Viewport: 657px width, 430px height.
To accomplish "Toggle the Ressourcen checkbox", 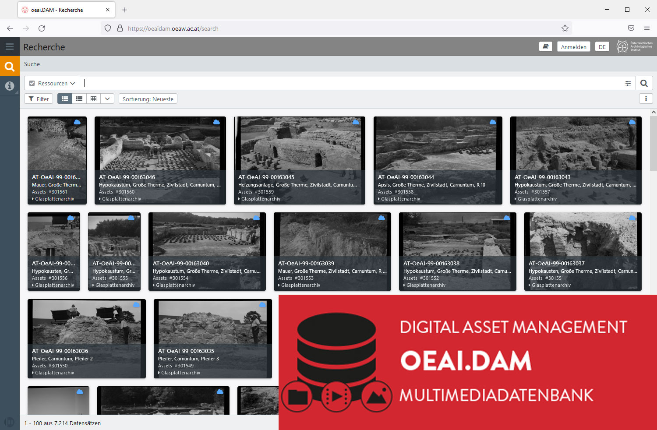I will pyautogui.click(x=32, y=83).
